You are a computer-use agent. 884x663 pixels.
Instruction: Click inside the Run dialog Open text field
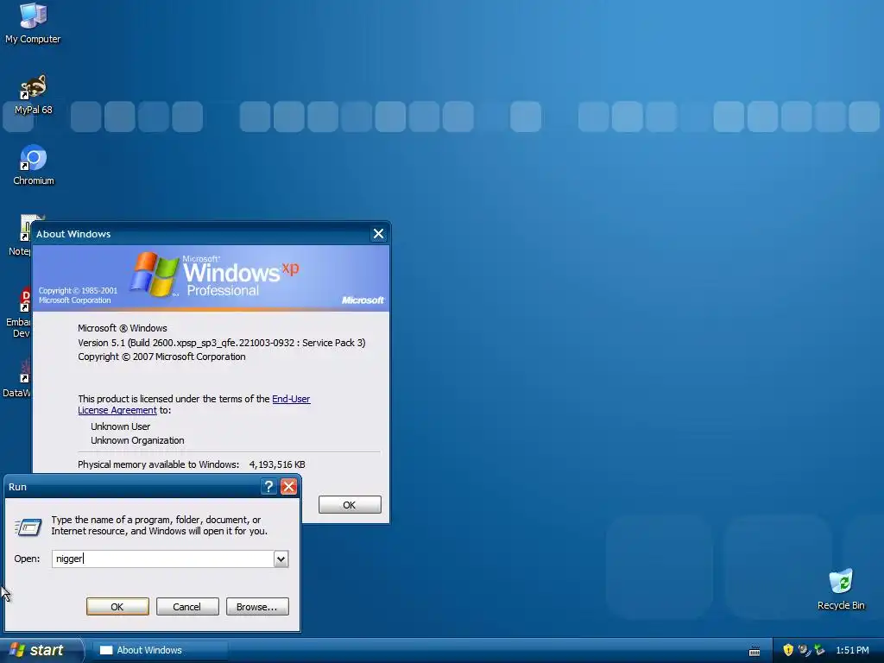click(x=163, y=559)
